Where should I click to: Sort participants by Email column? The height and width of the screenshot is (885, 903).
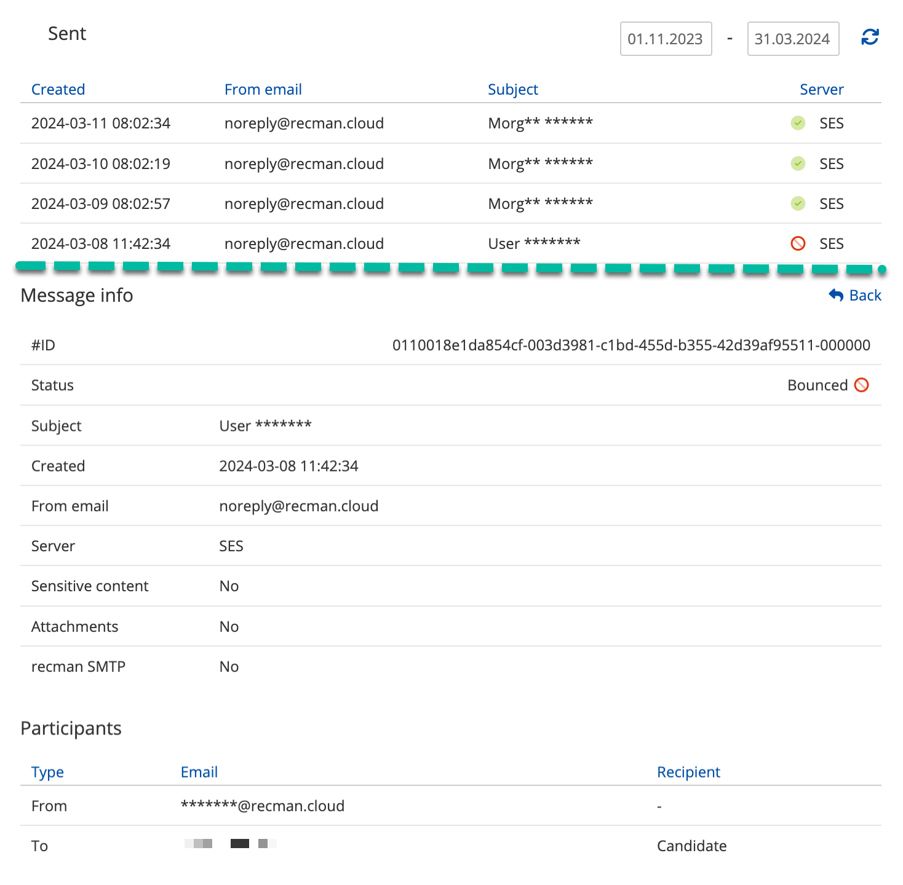pyautogui.click(x=199, y=772)
